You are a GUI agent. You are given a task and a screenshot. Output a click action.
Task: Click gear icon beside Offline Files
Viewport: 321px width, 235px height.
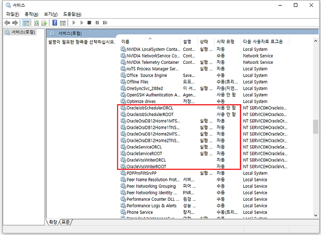click(x=123, y=82)
